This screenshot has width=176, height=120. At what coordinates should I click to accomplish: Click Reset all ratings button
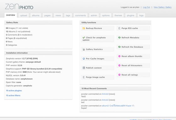point(133,75)
